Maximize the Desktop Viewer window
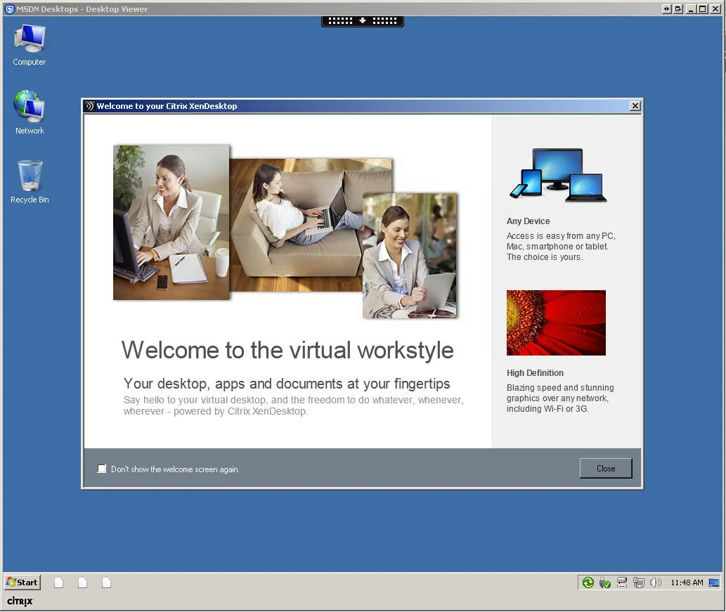 [x=702, y=9]
